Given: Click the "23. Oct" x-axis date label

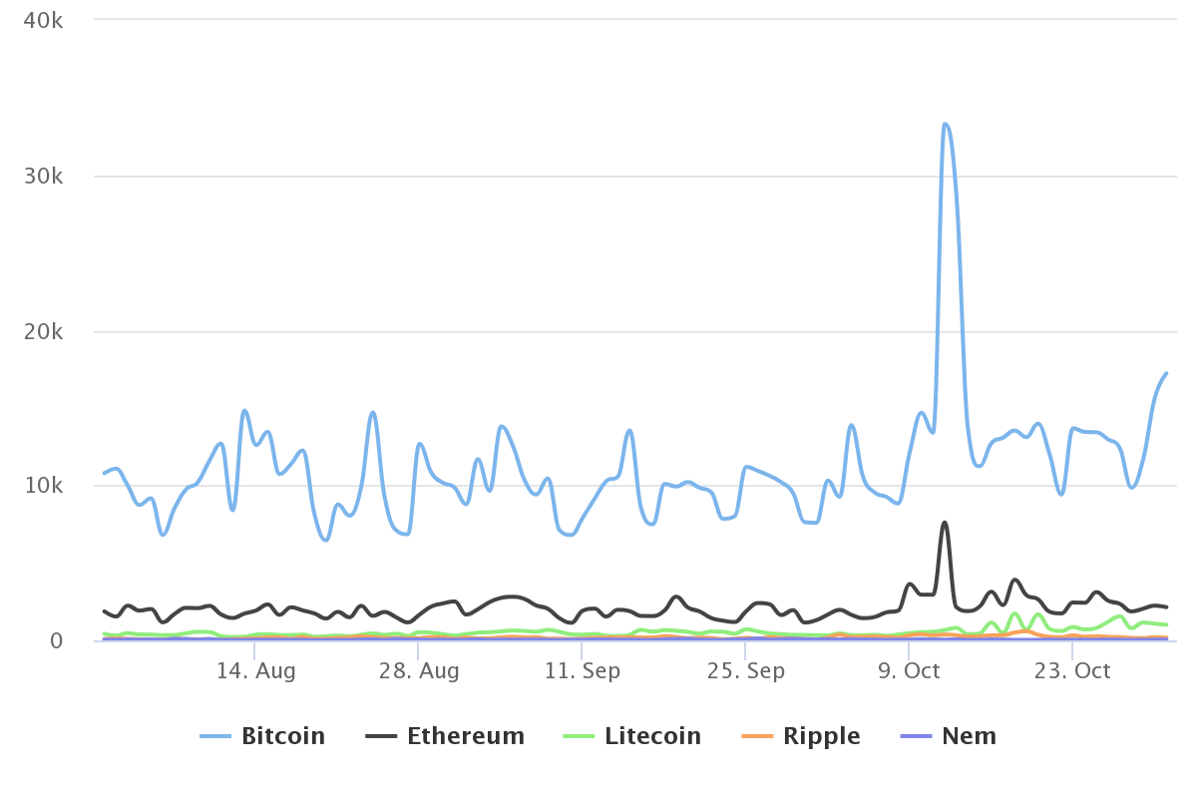Looking at the screenshot, I should pyautogui.click(x=1072, y=671).
